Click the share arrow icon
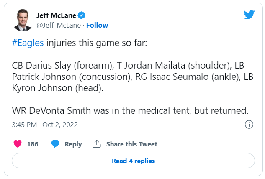This screenshot has height=179, width=265. (x=96, y=144)
